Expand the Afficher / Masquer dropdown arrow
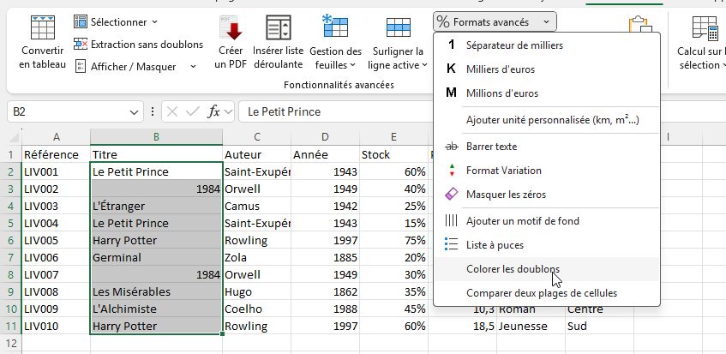Viewport: 726px width, 354px height. click(x=193, y=67)
